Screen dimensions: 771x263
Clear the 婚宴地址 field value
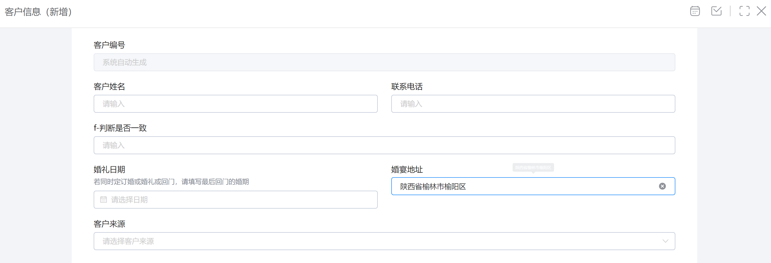(662, 186)
